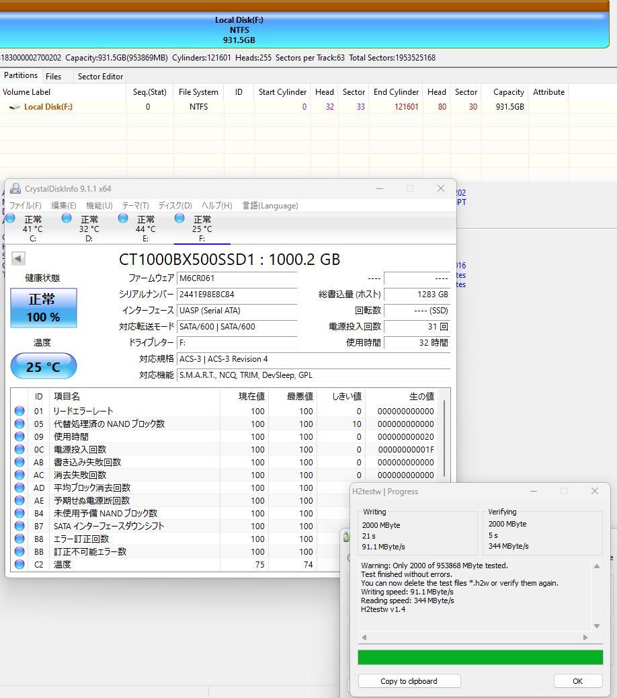
Task: Click the previous disk arrow in CrystalDiskInfo
Action: [18, 258]
